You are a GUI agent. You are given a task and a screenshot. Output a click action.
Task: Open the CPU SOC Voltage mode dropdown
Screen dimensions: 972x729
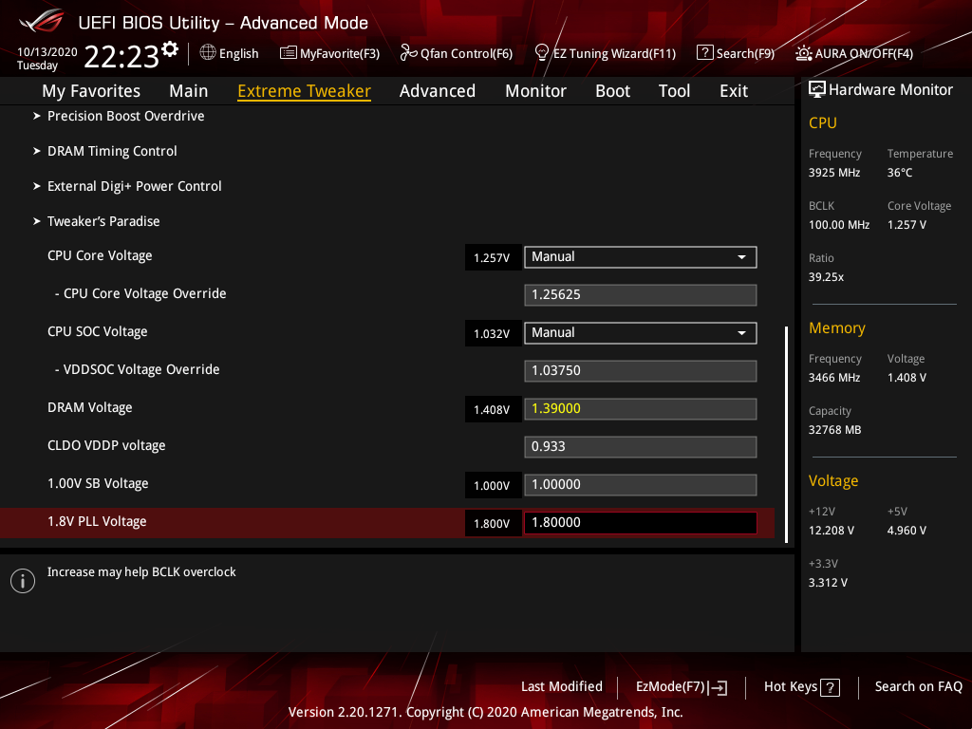[x=641, y=333]
